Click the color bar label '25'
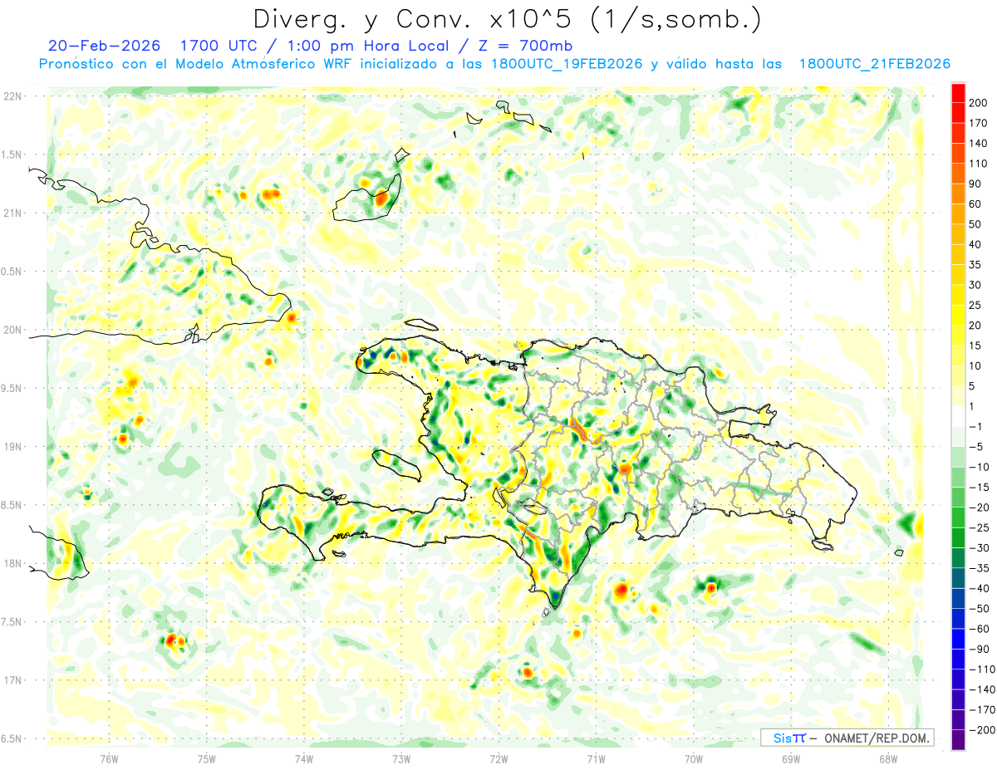Screen dimensions: 997x770 (x=975, y=305)
